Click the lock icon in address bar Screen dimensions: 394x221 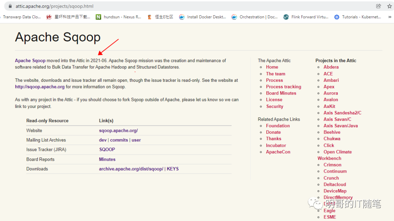10,6
